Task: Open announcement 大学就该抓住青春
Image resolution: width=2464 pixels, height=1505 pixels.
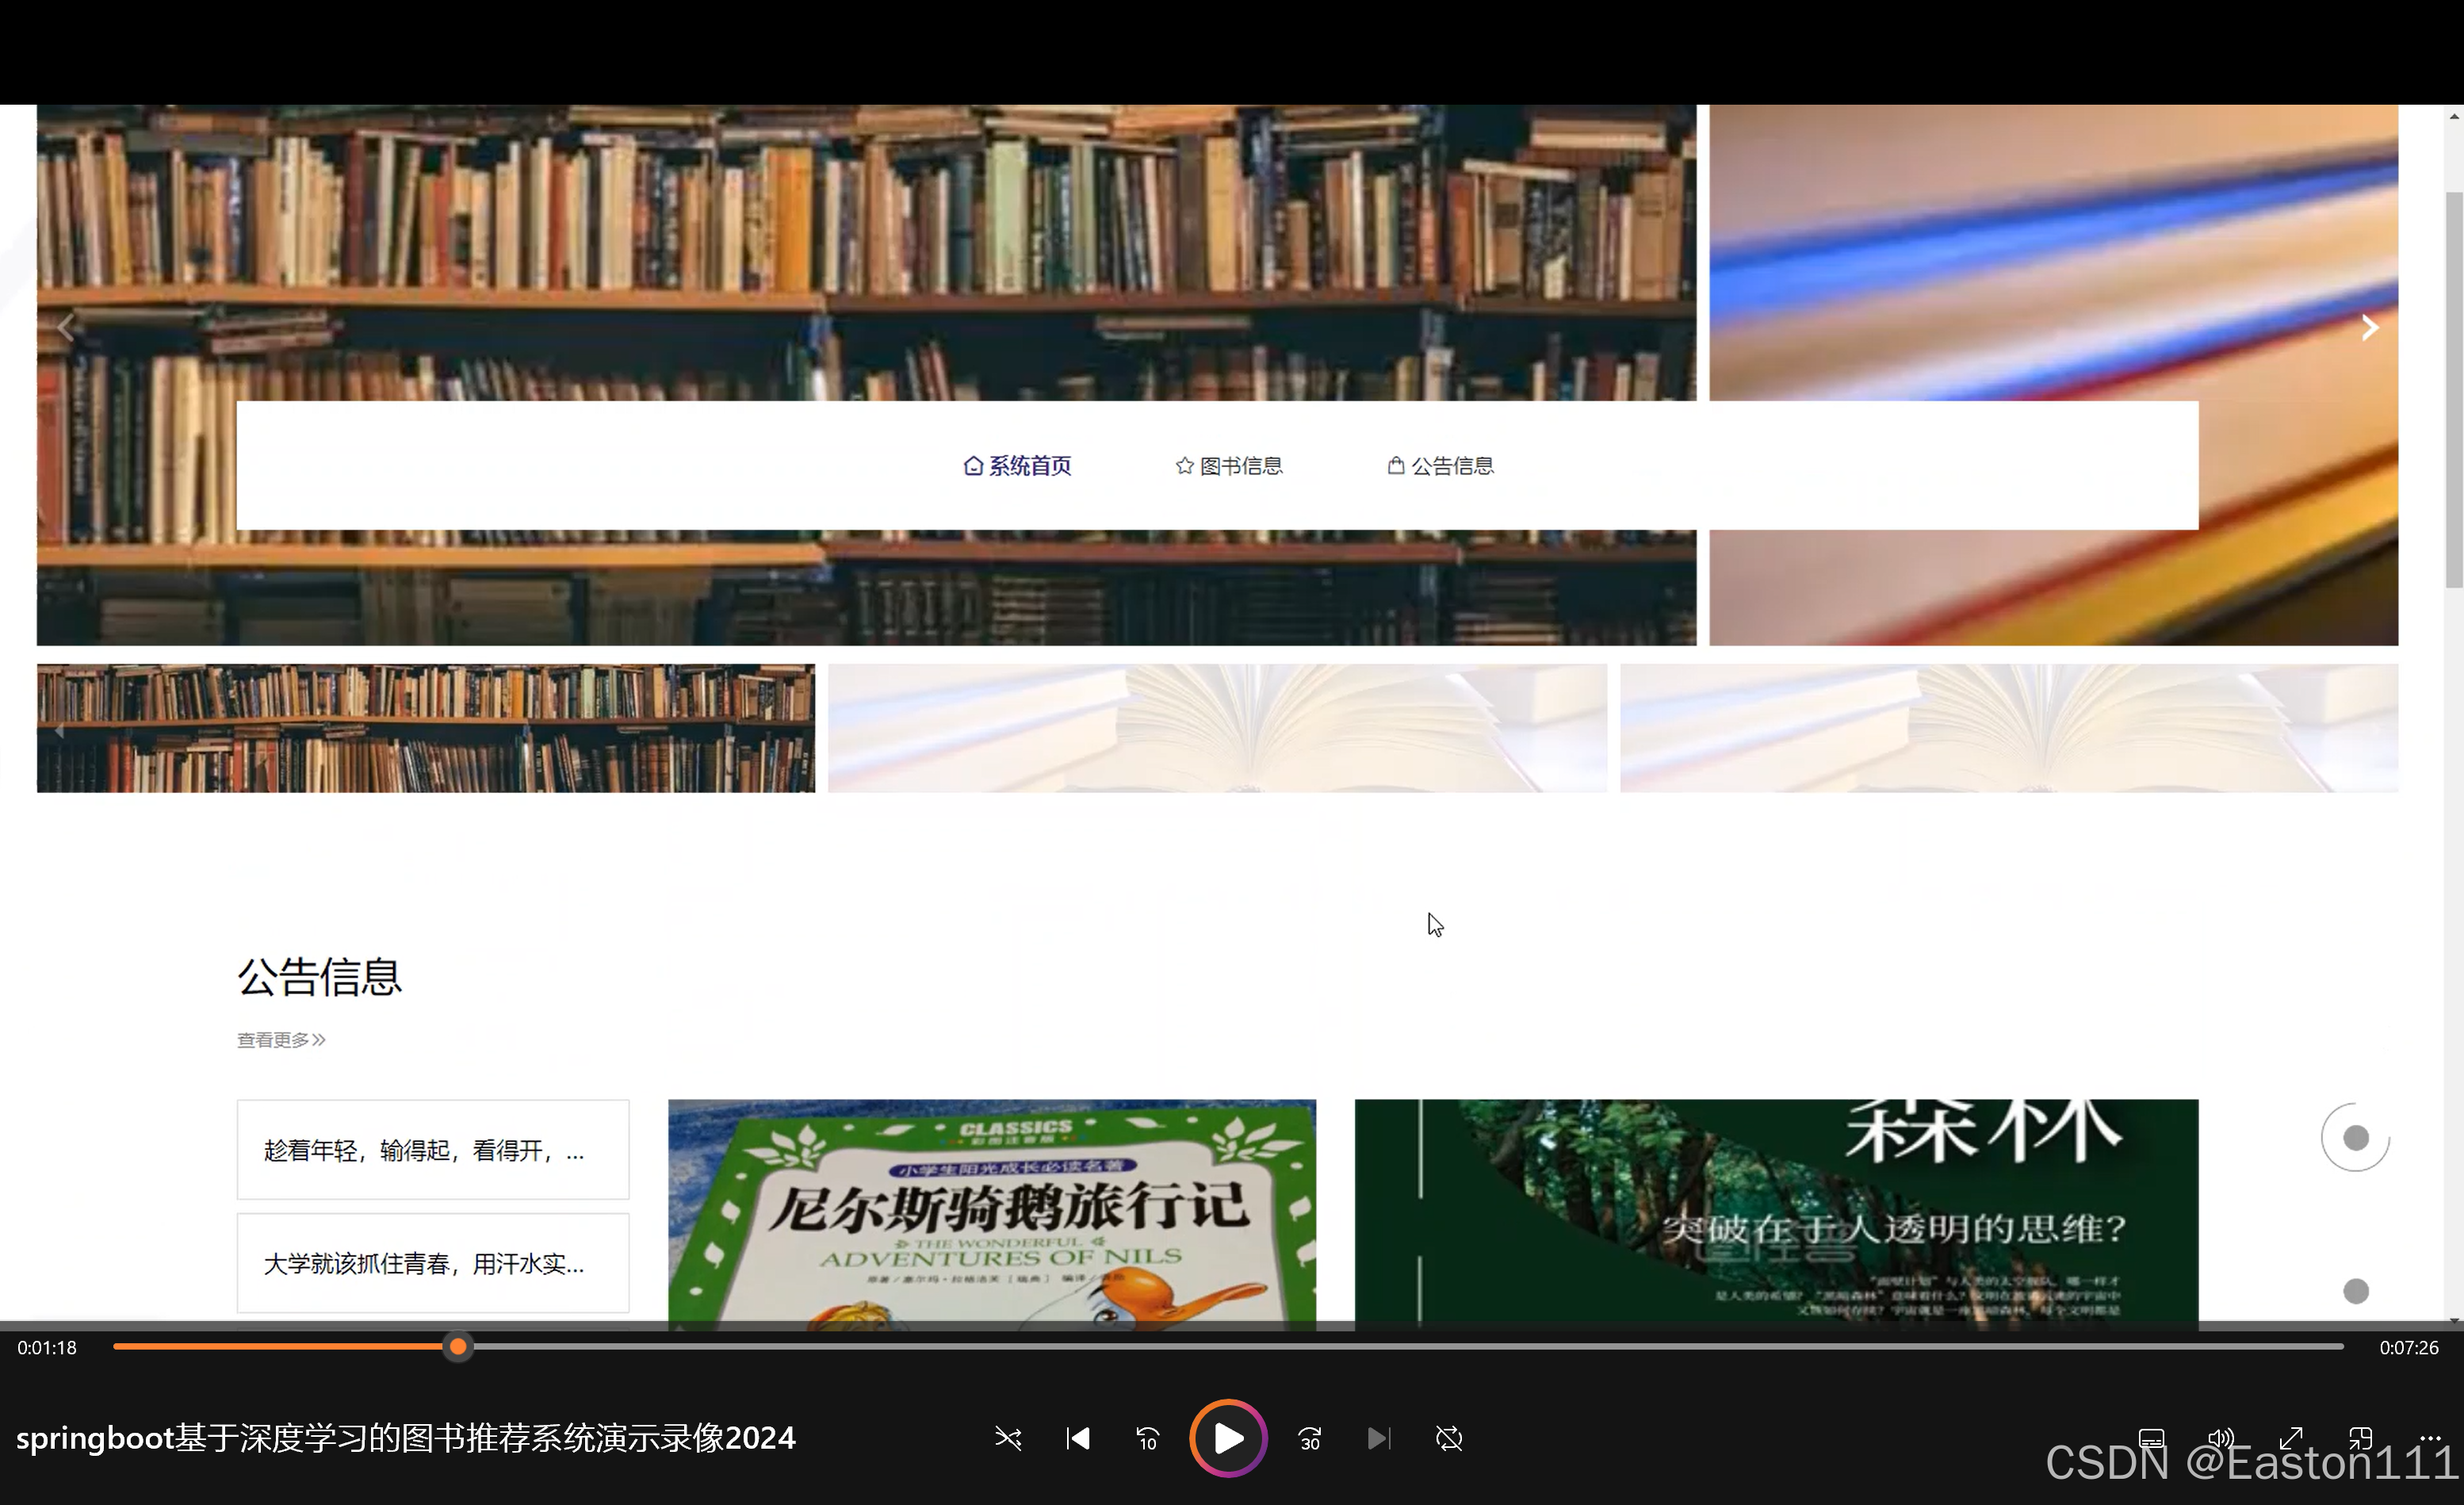Action: click(x=433, y=1263)
